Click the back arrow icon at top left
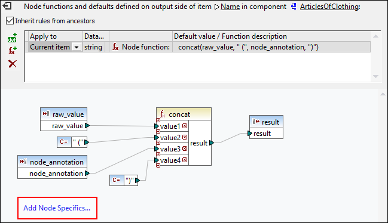The height and width of the screenshot is (223, 388). click(x=8, y=6)
